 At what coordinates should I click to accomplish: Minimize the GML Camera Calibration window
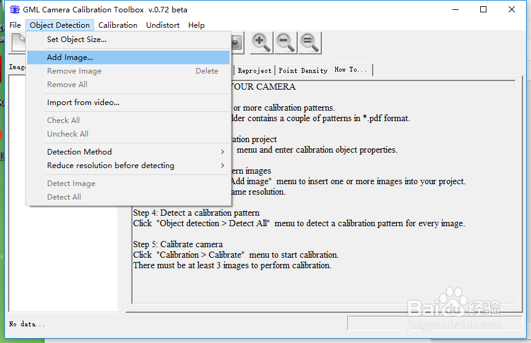point(455,9)
